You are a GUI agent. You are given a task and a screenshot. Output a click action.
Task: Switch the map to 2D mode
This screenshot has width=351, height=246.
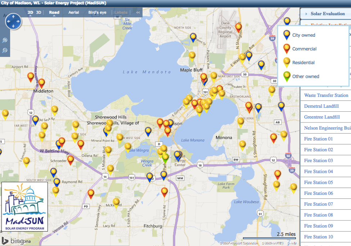(x=31, y=13)
